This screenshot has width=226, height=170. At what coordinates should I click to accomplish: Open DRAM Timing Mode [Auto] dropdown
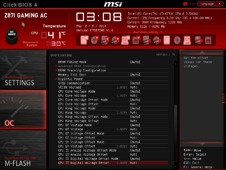(x=135, y=62)
